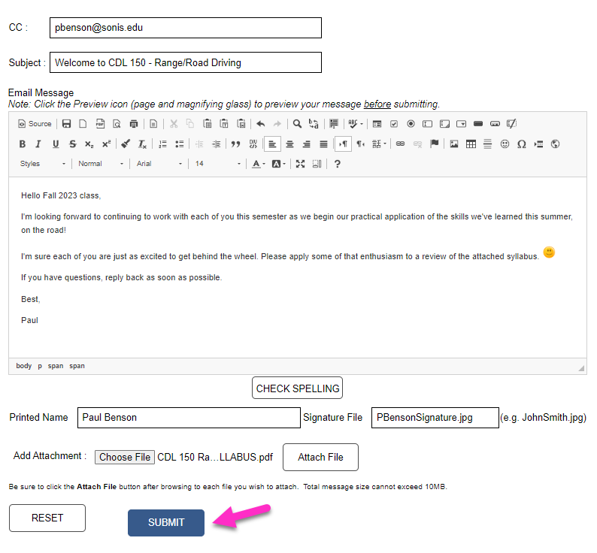Toggle numbered list

pyautogui.click(x=162, y=144)
